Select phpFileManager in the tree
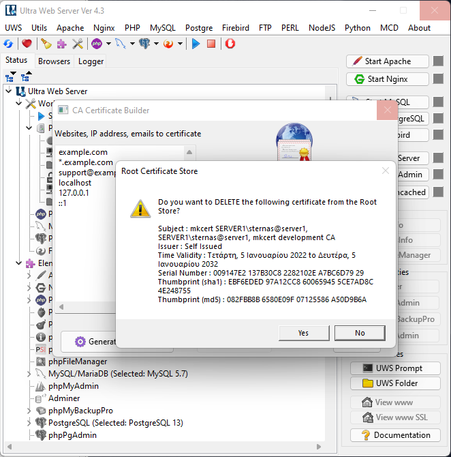 (x=78, y=362)
